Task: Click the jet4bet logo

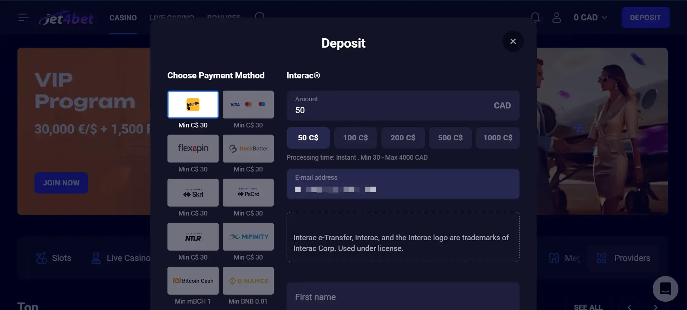Action: [x=66, y=18]
